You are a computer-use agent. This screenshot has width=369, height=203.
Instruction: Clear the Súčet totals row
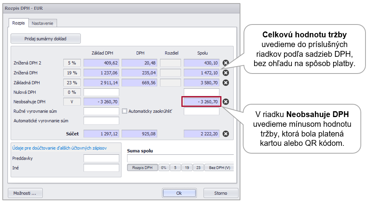pos(226,134)
